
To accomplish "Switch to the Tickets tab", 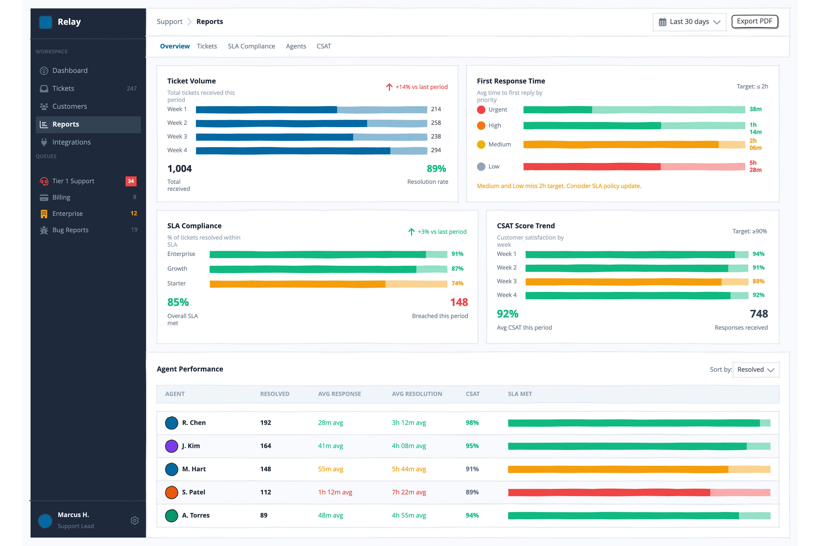I will coord(207,46).
